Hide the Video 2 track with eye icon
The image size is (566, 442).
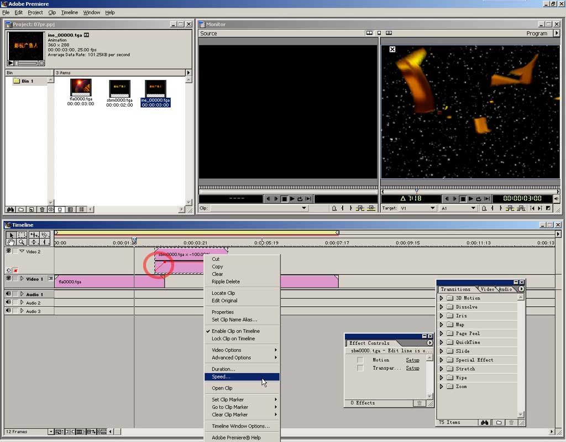(x=8, y=251)
